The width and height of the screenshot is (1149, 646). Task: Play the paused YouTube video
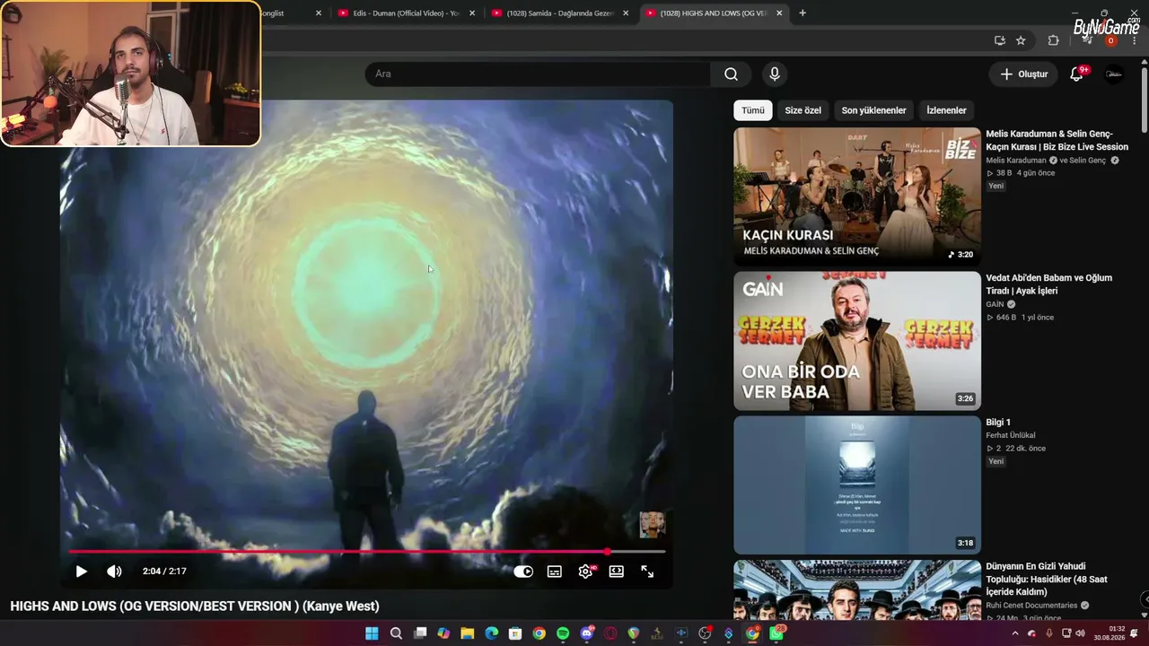(81, 572)
